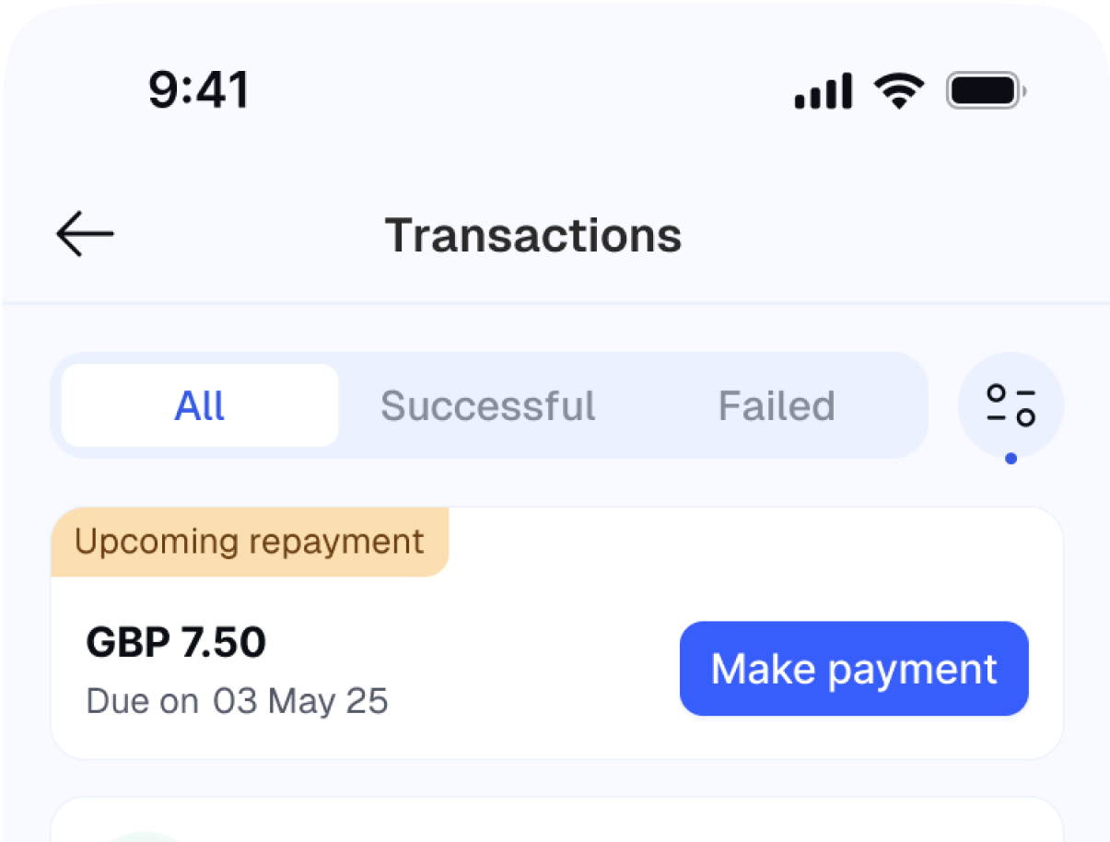Toggle the All filter selection
Viewport: 1110px width, 842px height.
[199, 405]
